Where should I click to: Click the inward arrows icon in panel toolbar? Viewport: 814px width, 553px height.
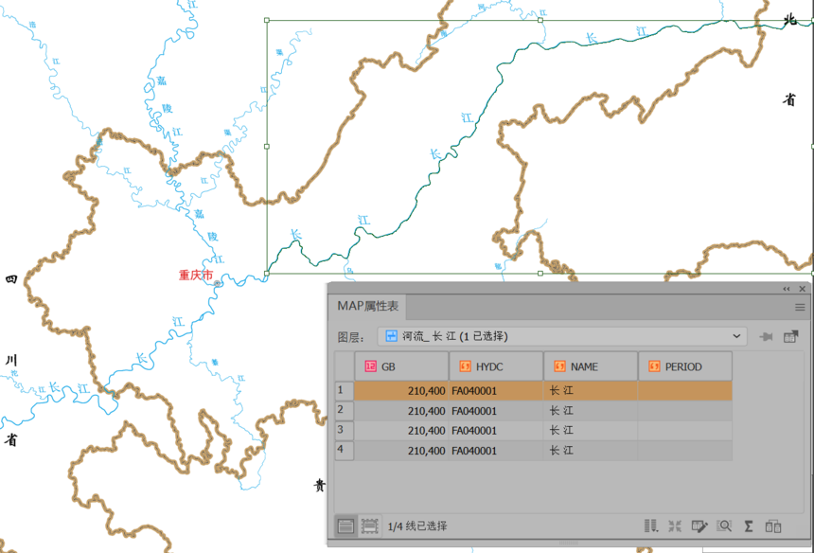(675, 526)
